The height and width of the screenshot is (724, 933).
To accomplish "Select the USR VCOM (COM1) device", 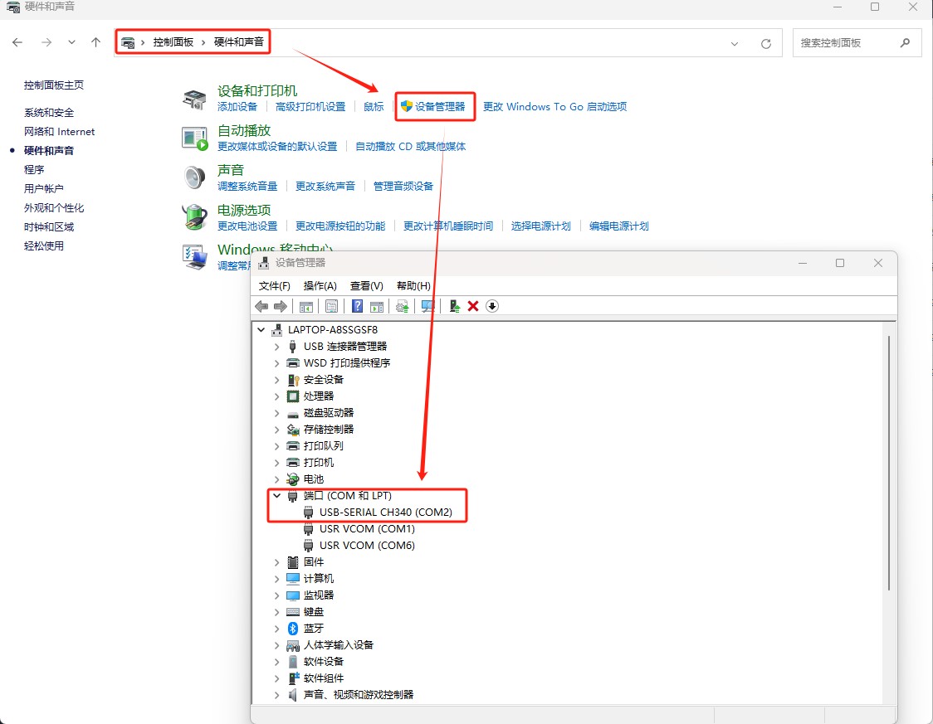I will point(367,529).
